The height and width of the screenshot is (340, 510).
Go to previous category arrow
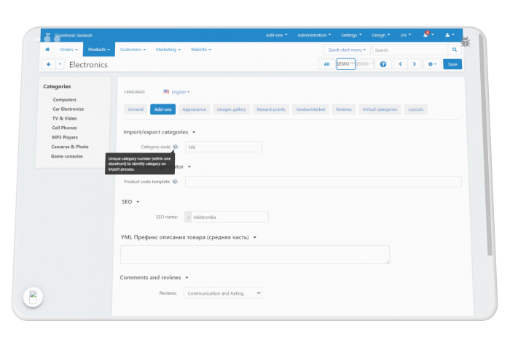click(x=401, y=64)
